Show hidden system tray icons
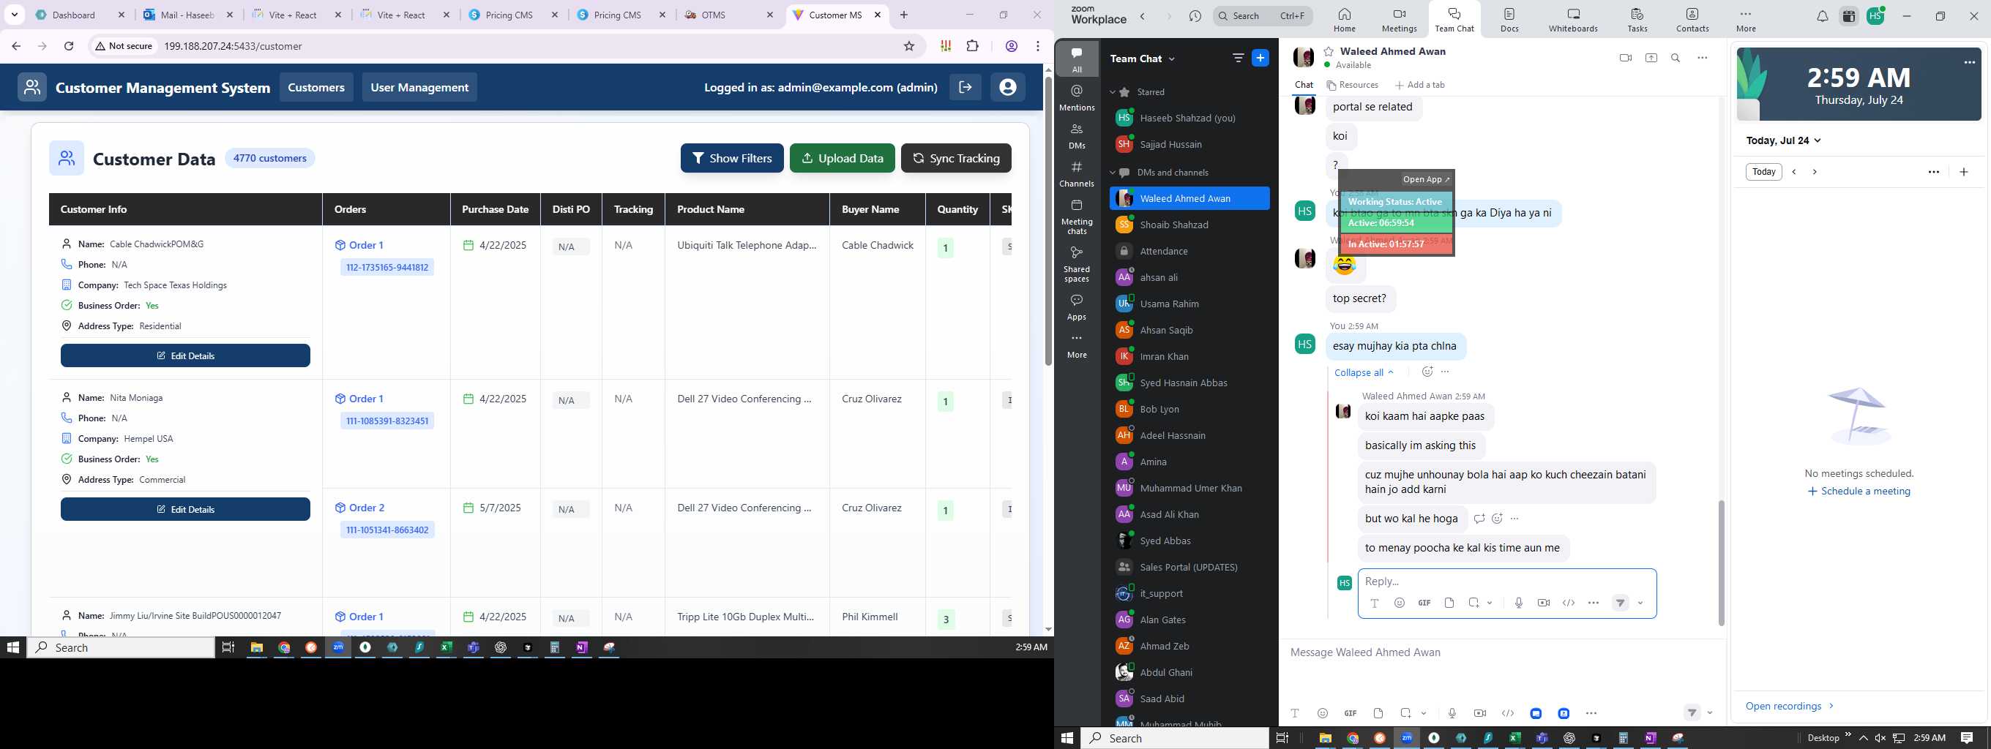The image size is (1991, 749). [x=1863, y=738]
